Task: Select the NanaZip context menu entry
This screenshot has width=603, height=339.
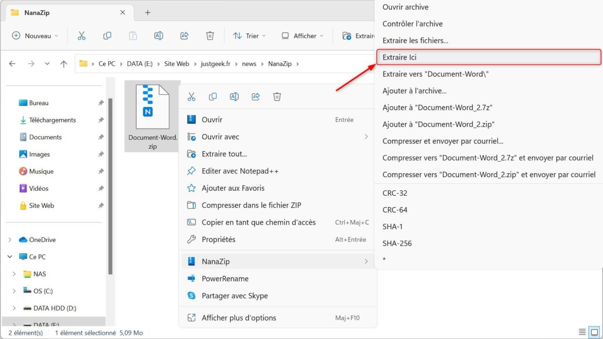Action: 278,261
